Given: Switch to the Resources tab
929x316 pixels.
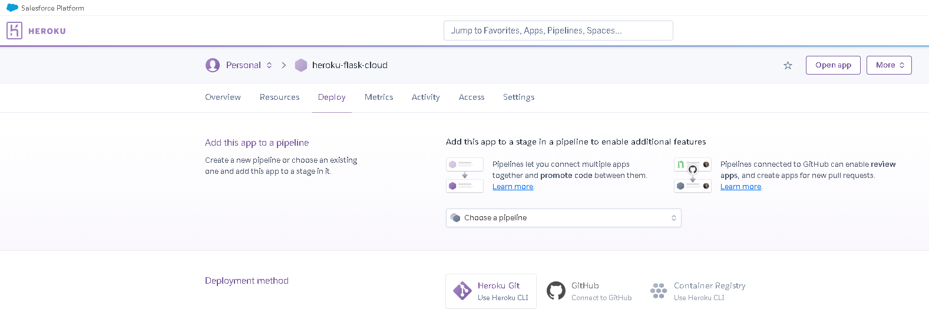Looking at the screenshot, I should 279,98.
